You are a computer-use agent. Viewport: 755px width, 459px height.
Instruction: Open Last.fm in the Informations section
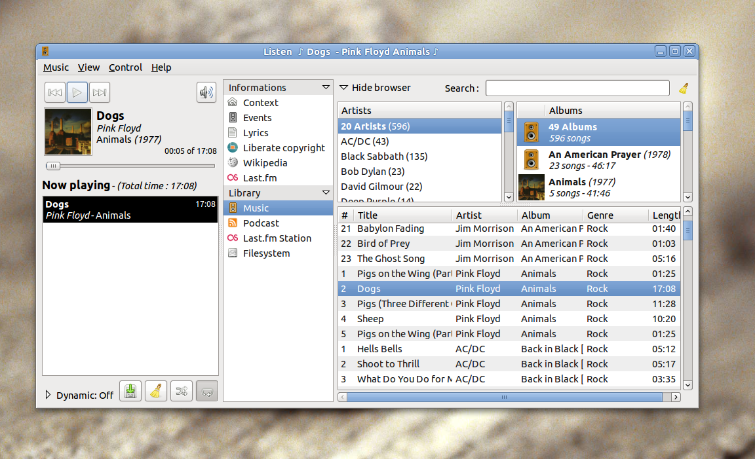(x=278, y=178)
